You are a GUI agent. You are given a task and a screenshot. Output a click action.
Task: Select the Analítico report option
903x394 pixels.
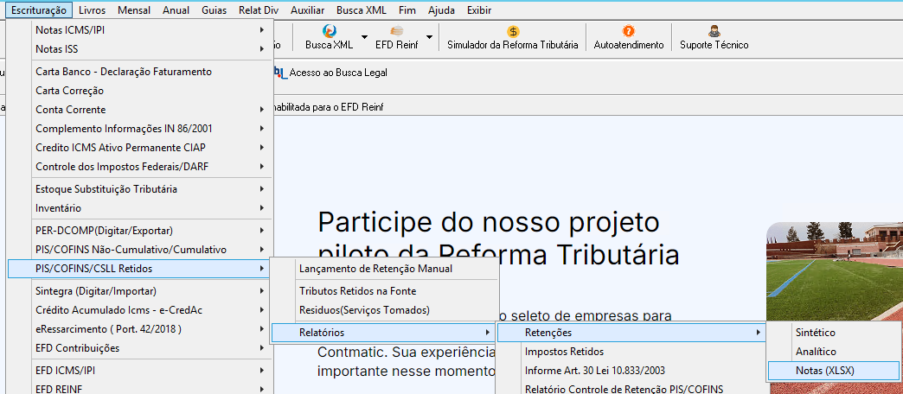[835, 352]
